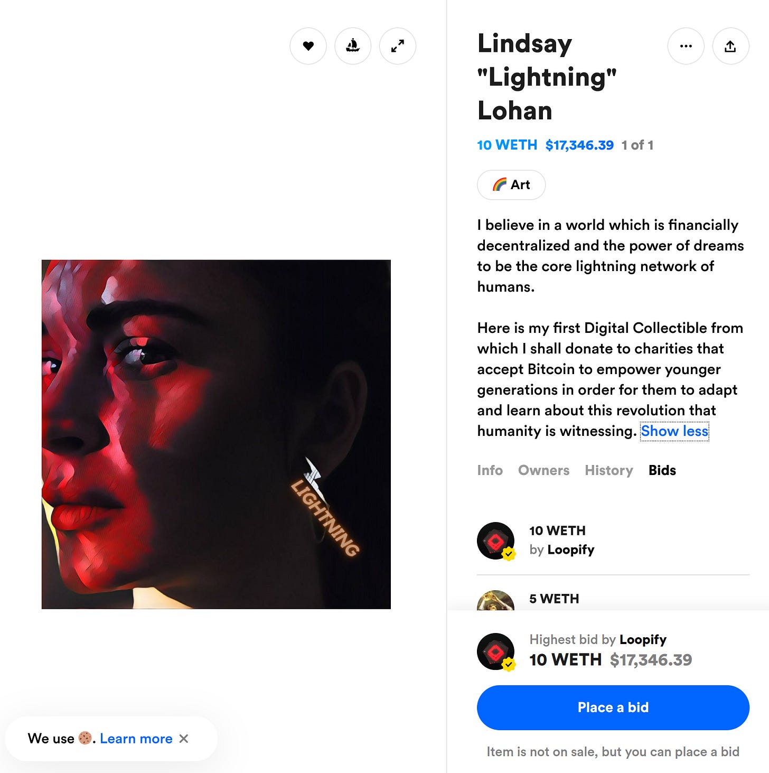Screen dimensions: 769x773
Task: Like the artwork with the heart icon
Action: coord(308,46)
